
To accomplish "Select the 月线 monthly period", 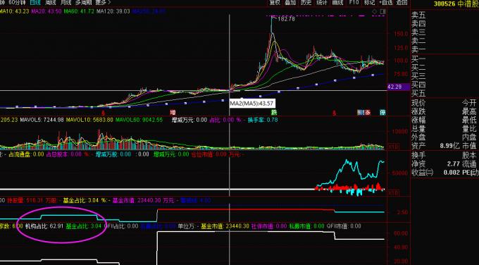I will pos(66,2).
